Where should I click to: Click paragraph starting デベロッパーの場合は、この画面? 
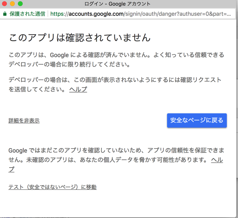115,85
